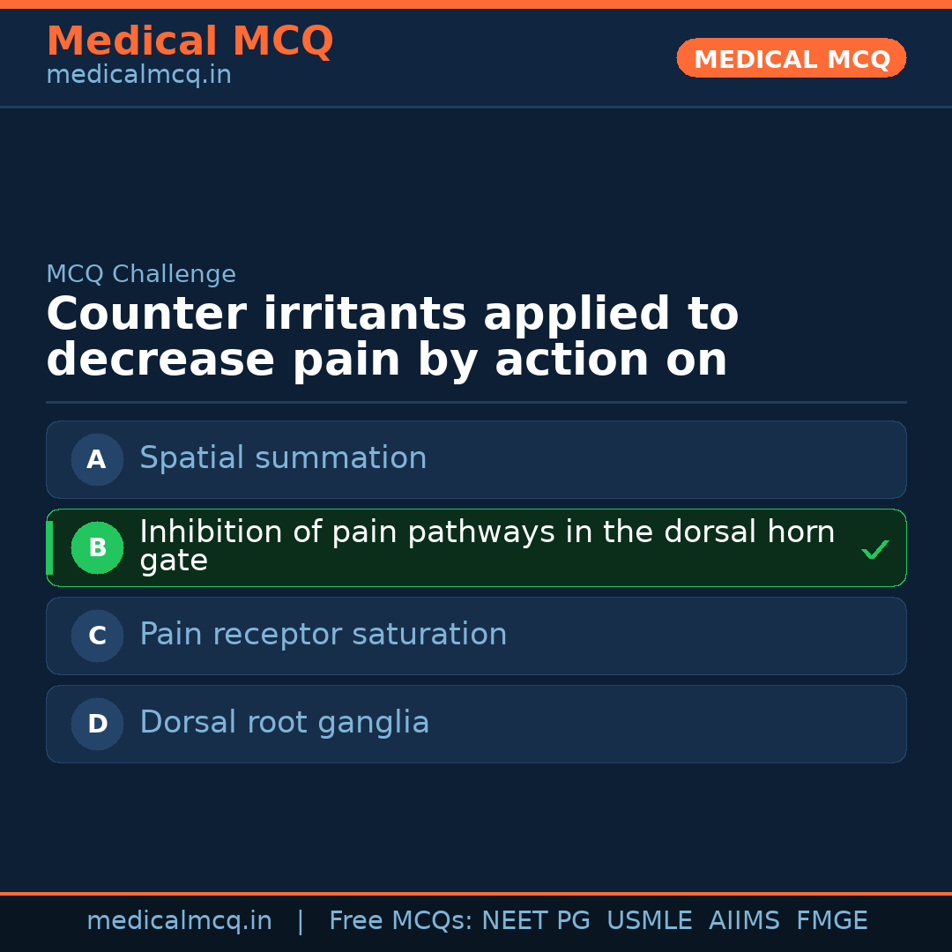Click FMGE in the footer

(831, 921)
